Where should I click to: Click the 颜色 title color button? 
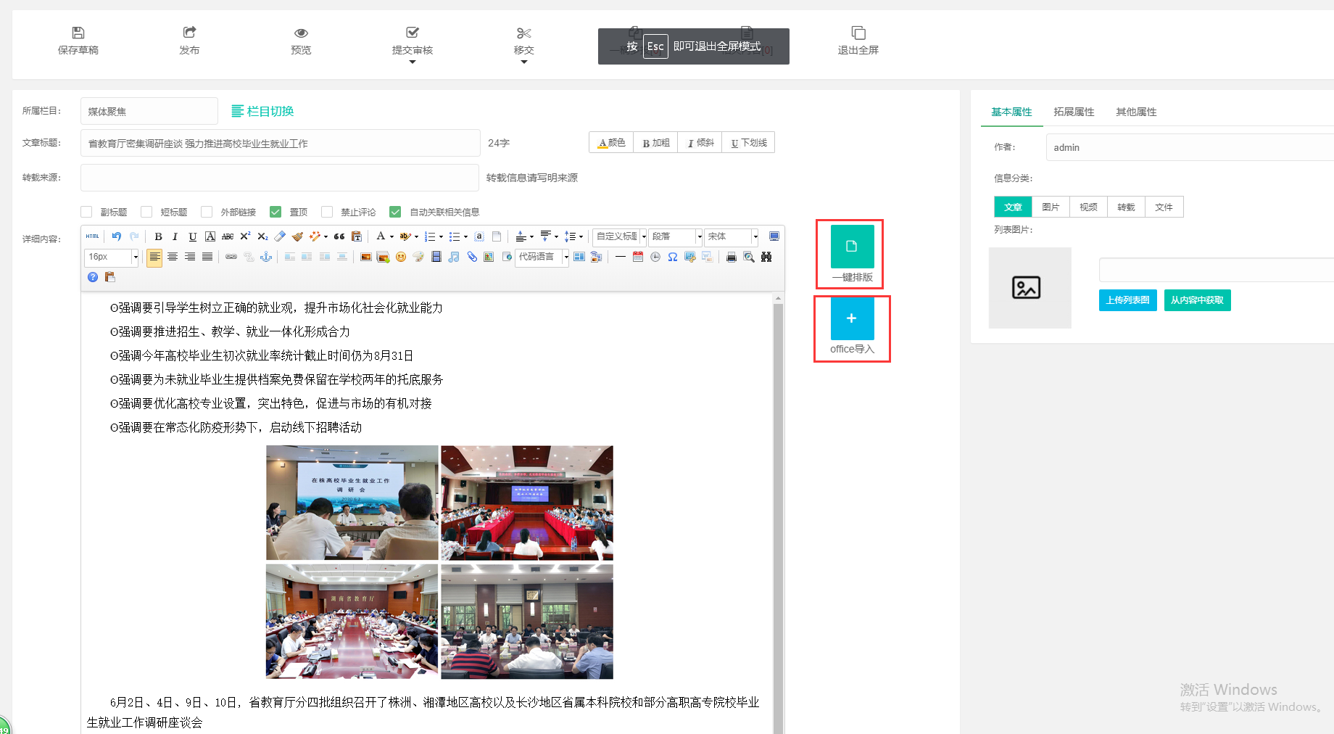(611, 143)
